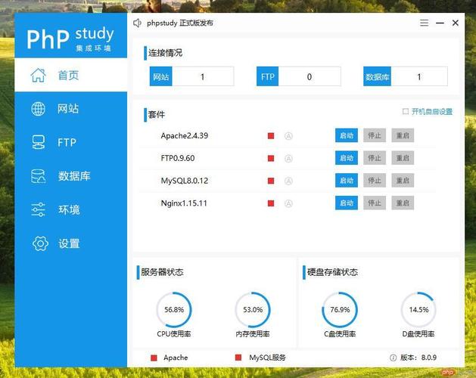This screenshot has height=378, width=476.
Task: Click the sliders icon beside 环境
Action: 39,209
